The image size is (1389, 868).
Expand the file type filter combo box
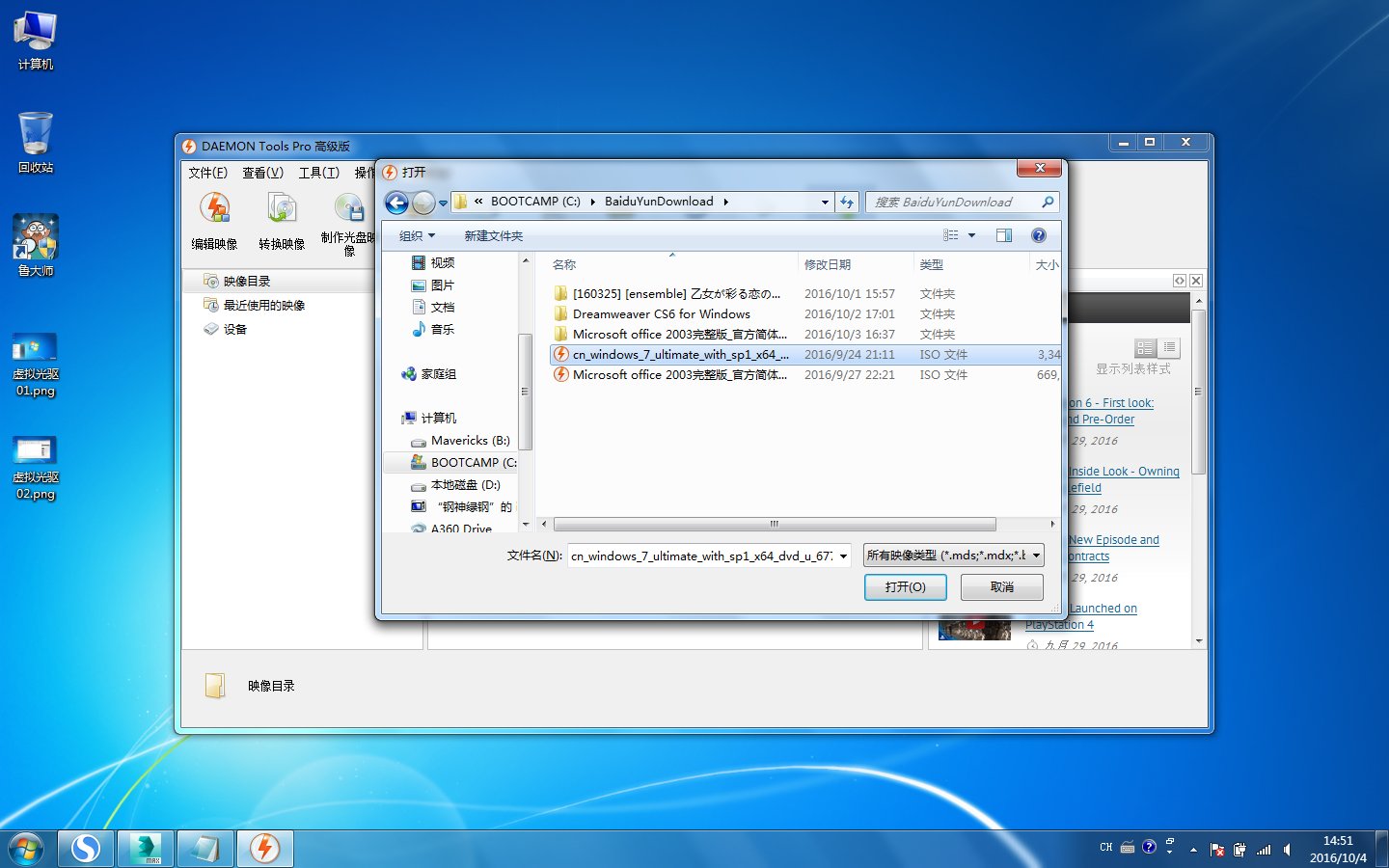click(x=1037, y=556)
